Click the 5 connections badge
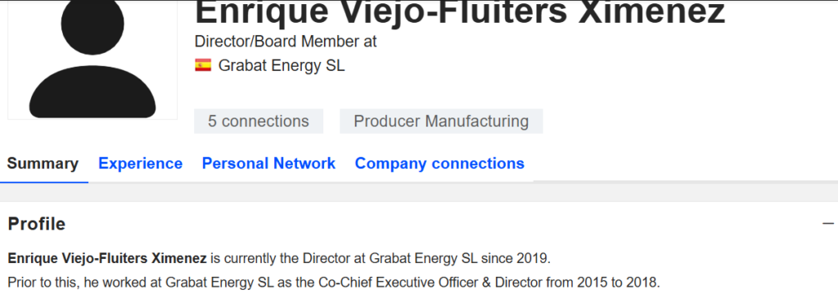Image resolution: width=838 pixels, height=294 pixels. pos(259,121)
